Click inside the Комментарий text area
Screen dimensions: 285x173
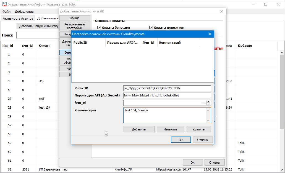point(165,116)
